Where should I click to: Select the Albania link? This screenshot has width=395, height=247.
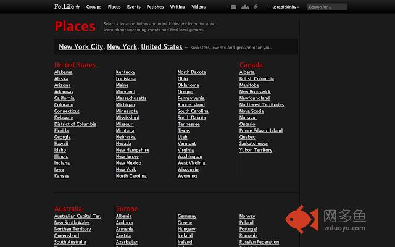coord(123,216)
